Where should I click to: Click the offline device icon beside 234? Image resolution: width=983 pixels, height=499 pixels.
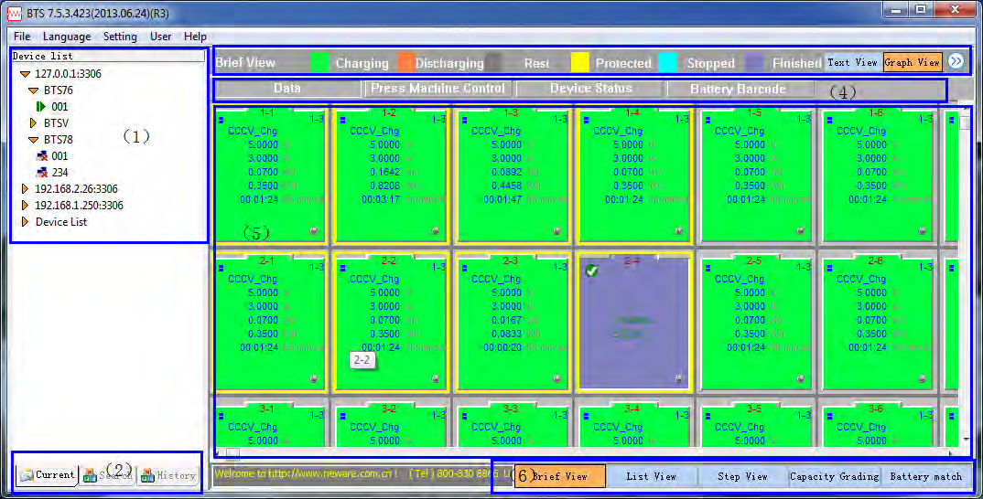pos(42,172)
